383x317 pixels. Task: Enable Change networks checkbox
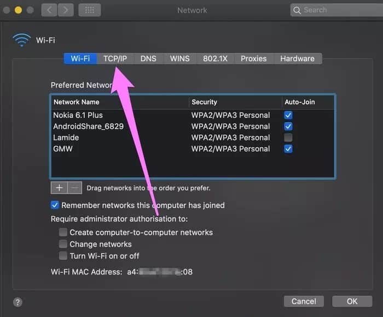coord(63,244)
